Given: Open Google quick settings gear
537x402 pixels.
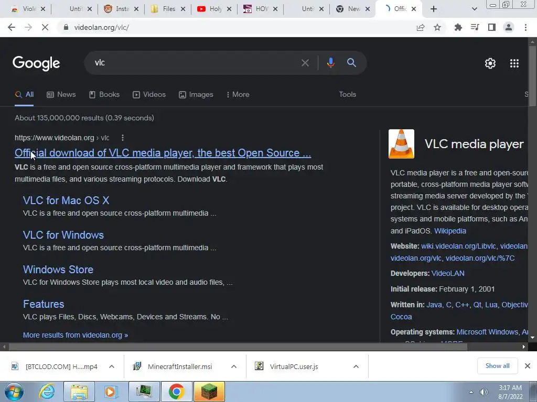Looking at the screenshot, I should click(x=490, y=63).
